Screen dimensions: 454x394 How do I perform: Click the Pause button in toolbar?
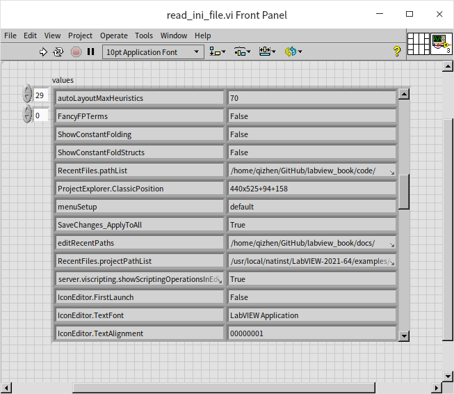90,52
